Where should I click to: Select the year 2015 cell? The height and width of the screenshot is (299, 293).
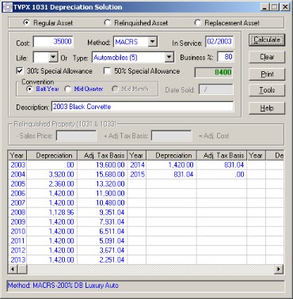[137, 175]
